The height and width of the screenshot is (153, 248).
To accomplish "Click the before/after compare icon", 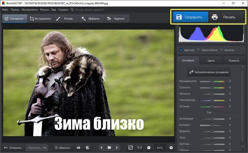I will click(88, 148).
